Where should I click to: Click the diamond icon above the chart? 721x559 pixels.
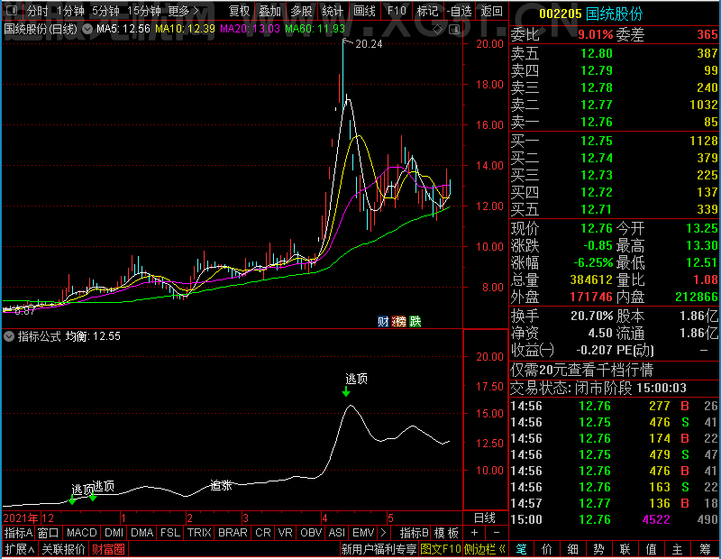point(437,30)
